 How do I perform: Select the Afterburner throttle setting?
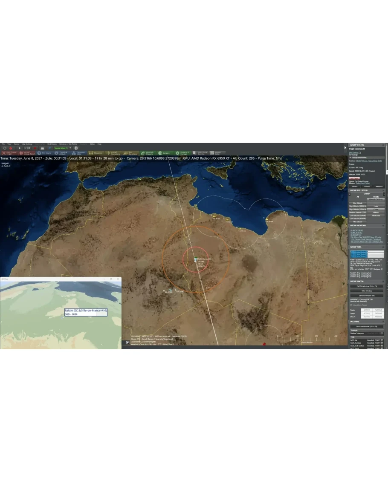(x=376, y=216)
